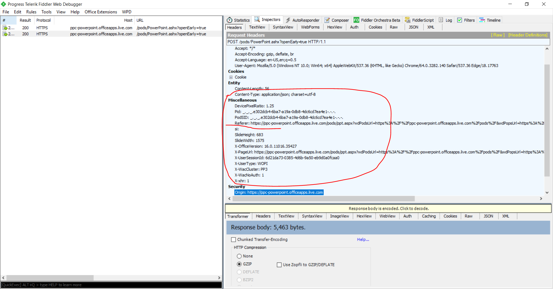
Task: Open the Edit menu
Action: (18, 12)
